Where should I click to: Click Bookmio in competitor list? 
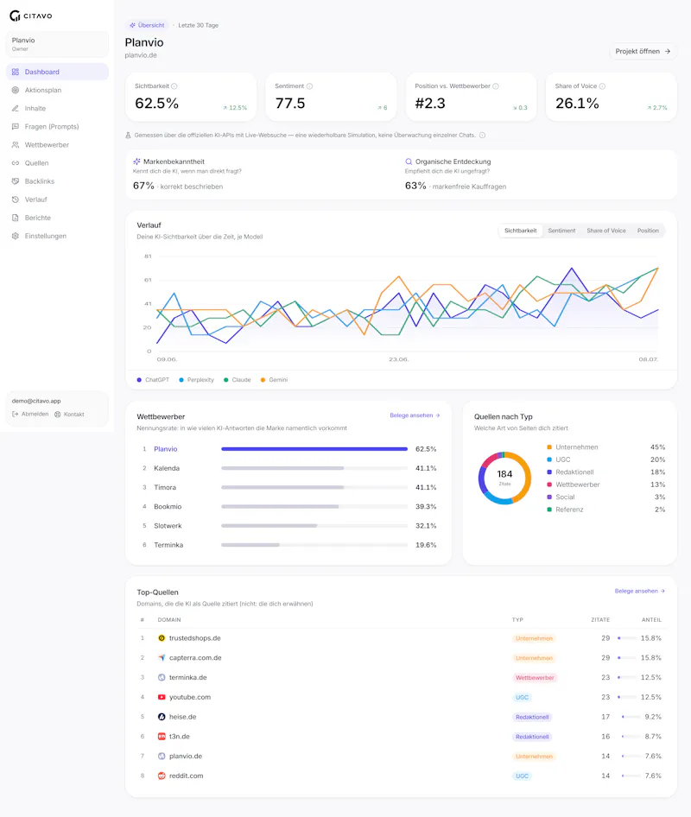coord(168,506)
